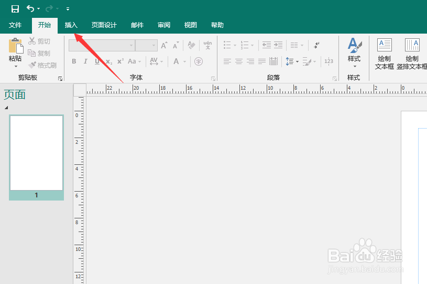Open the Aa change case dropdown
427x284 pixels.
click(x=135, y=61)
